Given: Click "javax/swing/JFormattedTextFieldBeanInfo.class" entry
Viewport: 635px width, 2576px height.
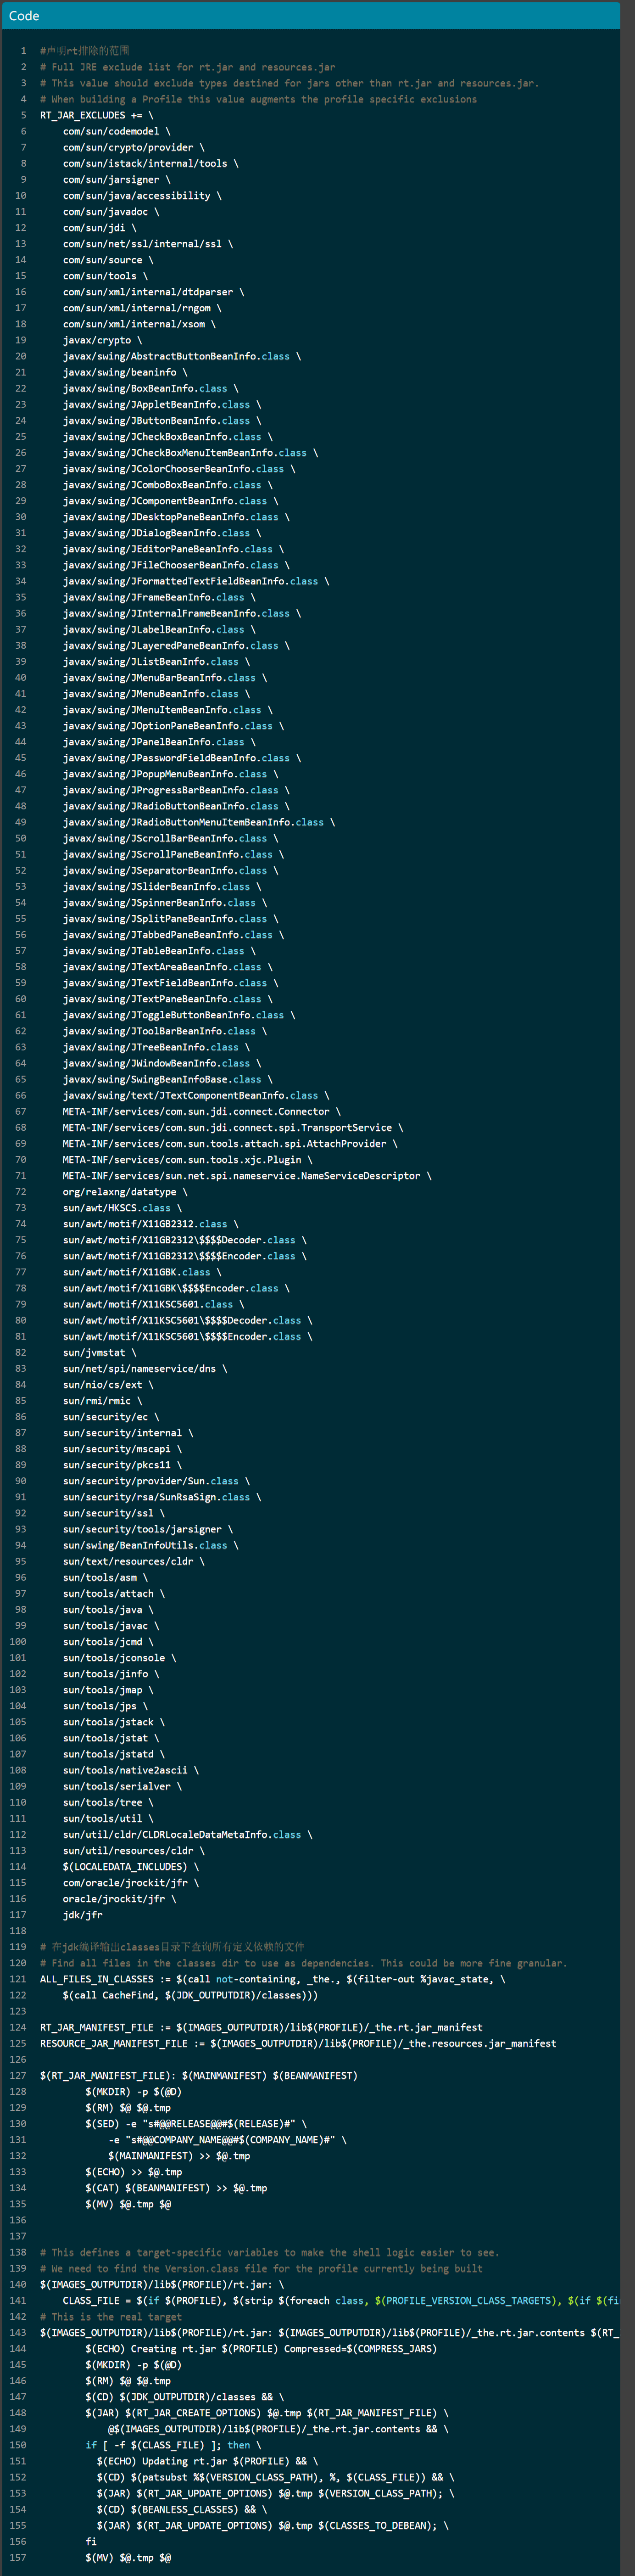Looking at the screenshot, I should (x=196, y=581).
